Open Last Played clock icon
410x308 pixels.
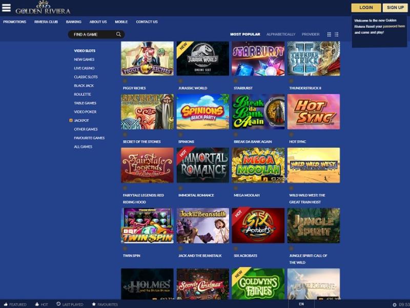tap(58, 304)
